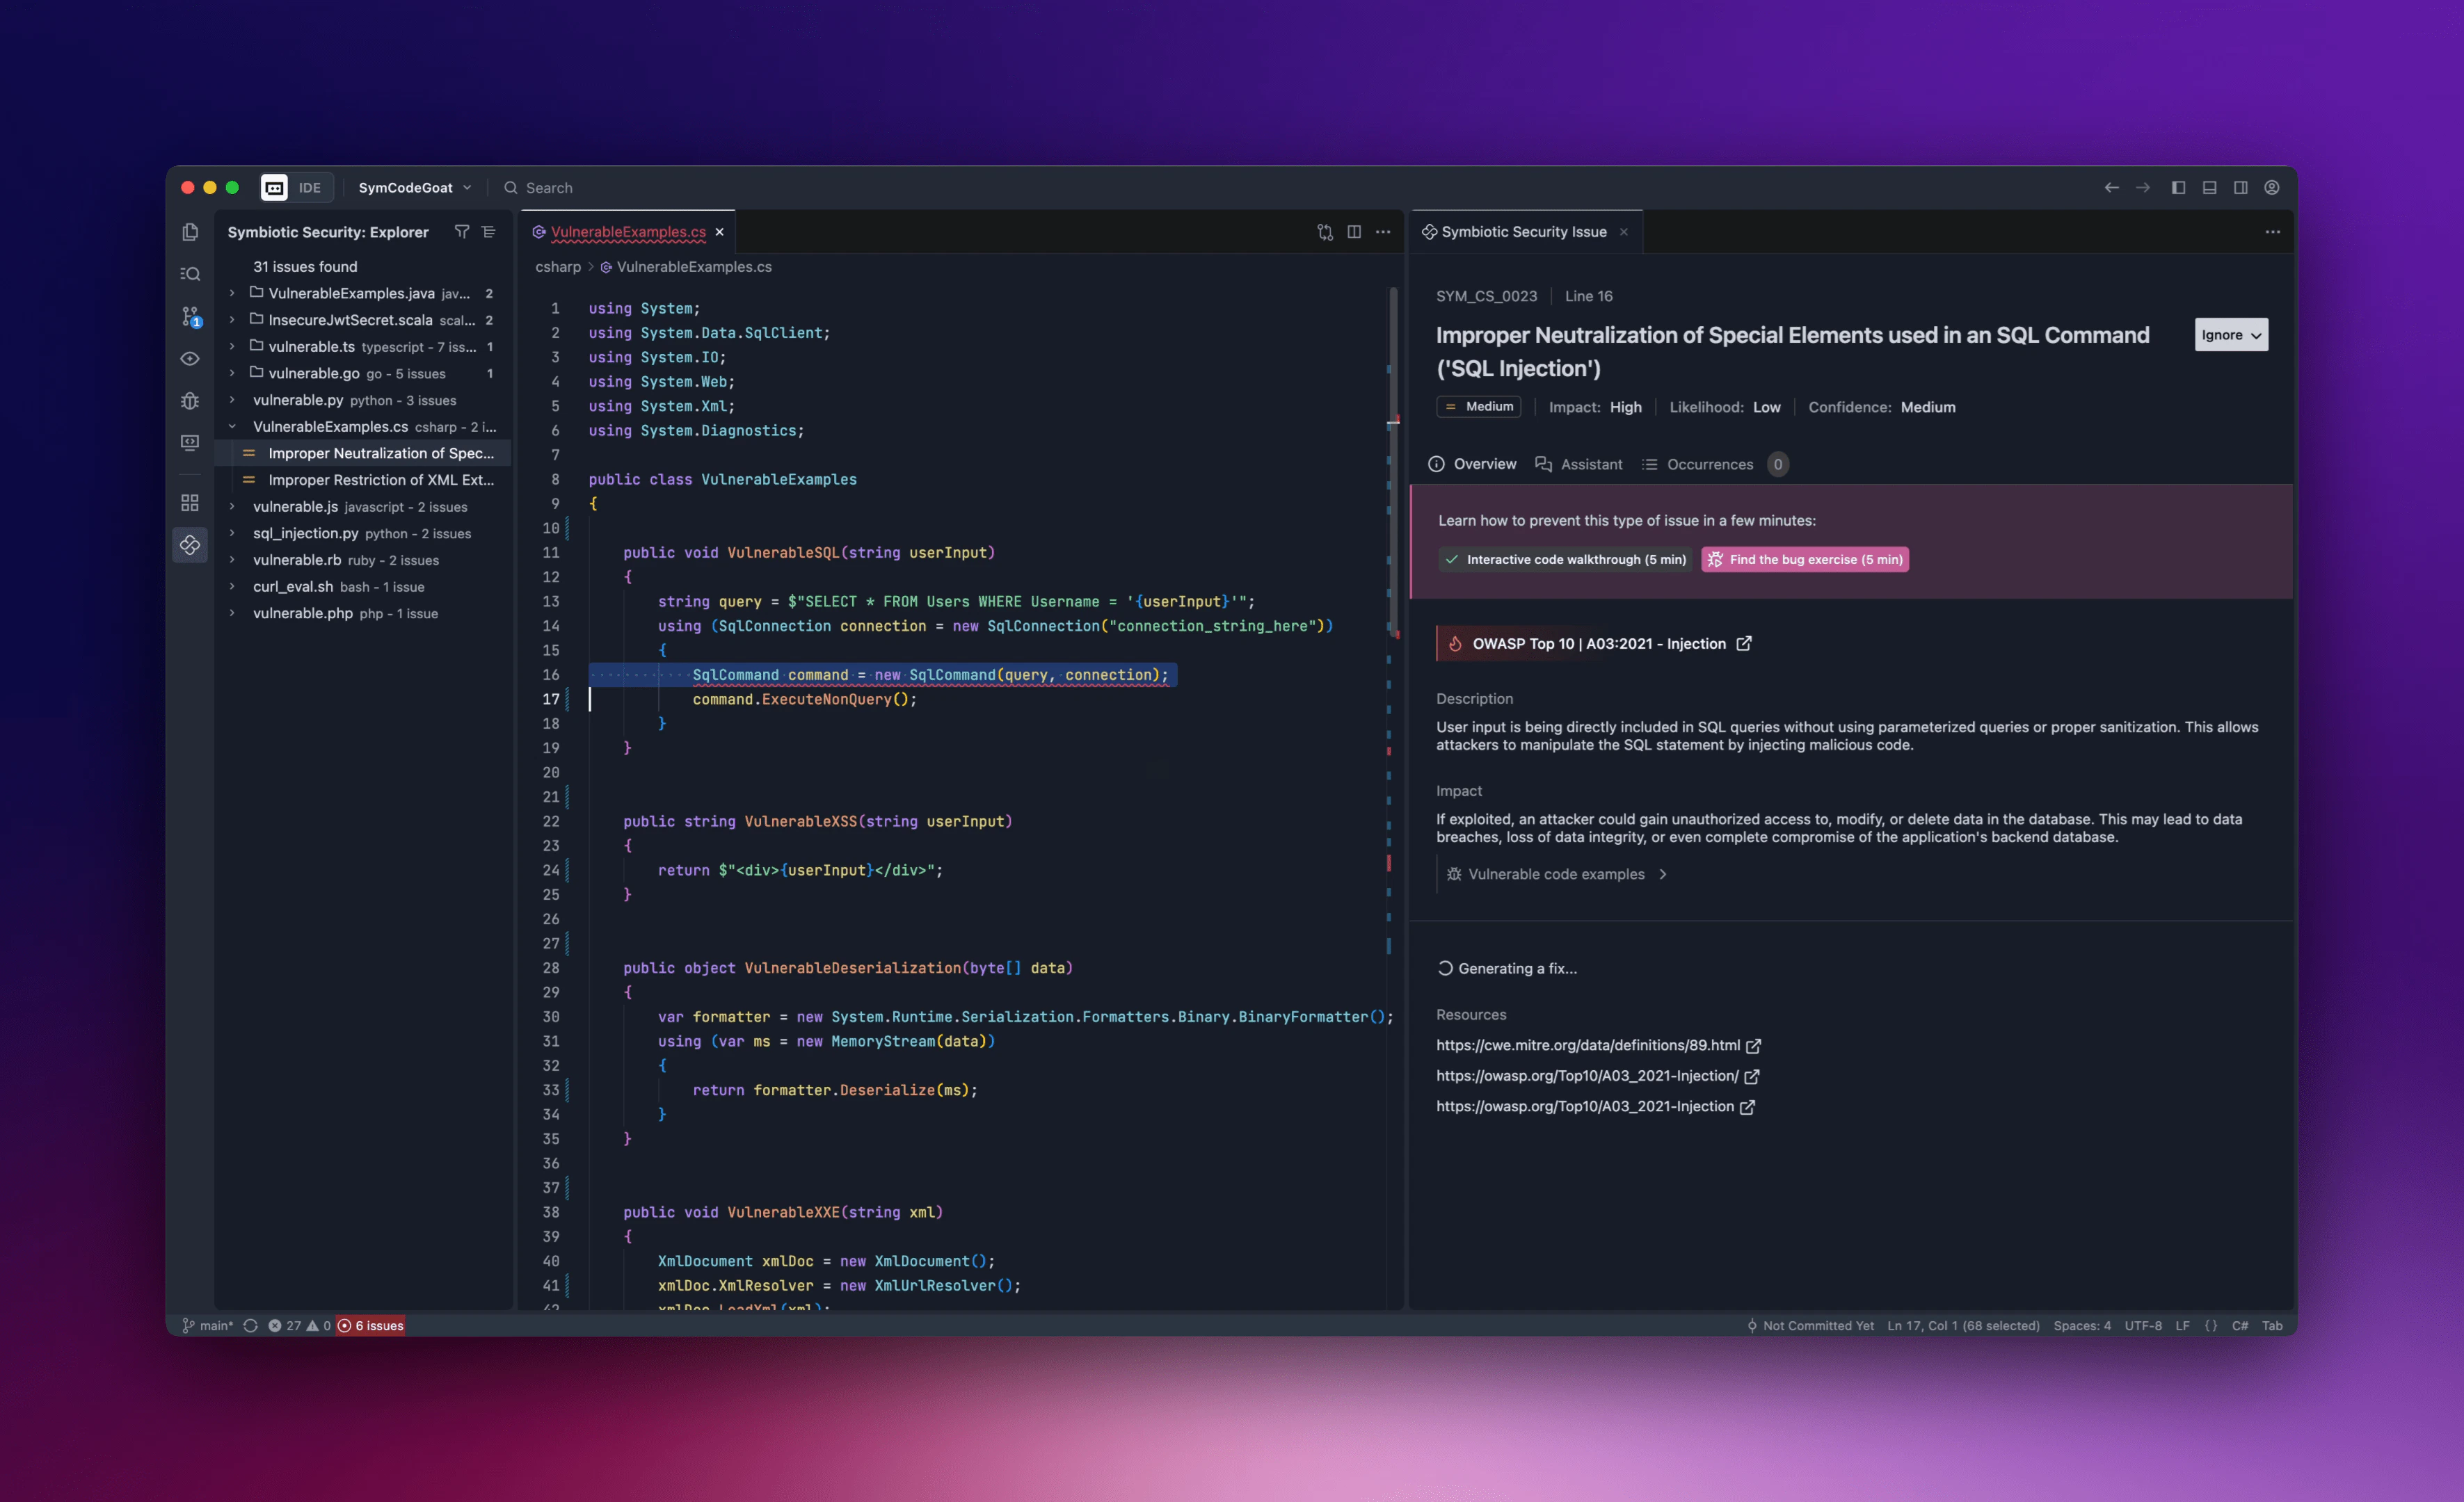Open the Files explorer icon in activity bar
2464x1502 pixels.
coord(190,232)
